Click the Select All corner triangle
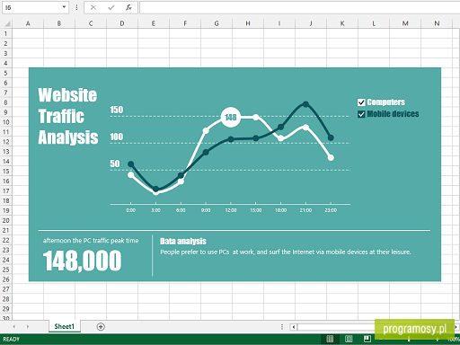Screen dimensions: 460x345 6,23
